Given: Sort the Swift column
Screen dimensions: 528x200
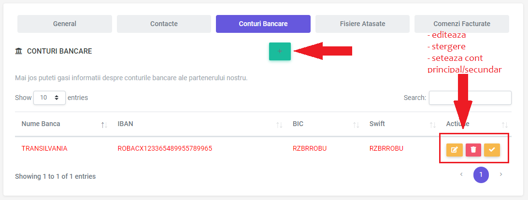Looking at the screenshot, I should (x=433, y=125).
